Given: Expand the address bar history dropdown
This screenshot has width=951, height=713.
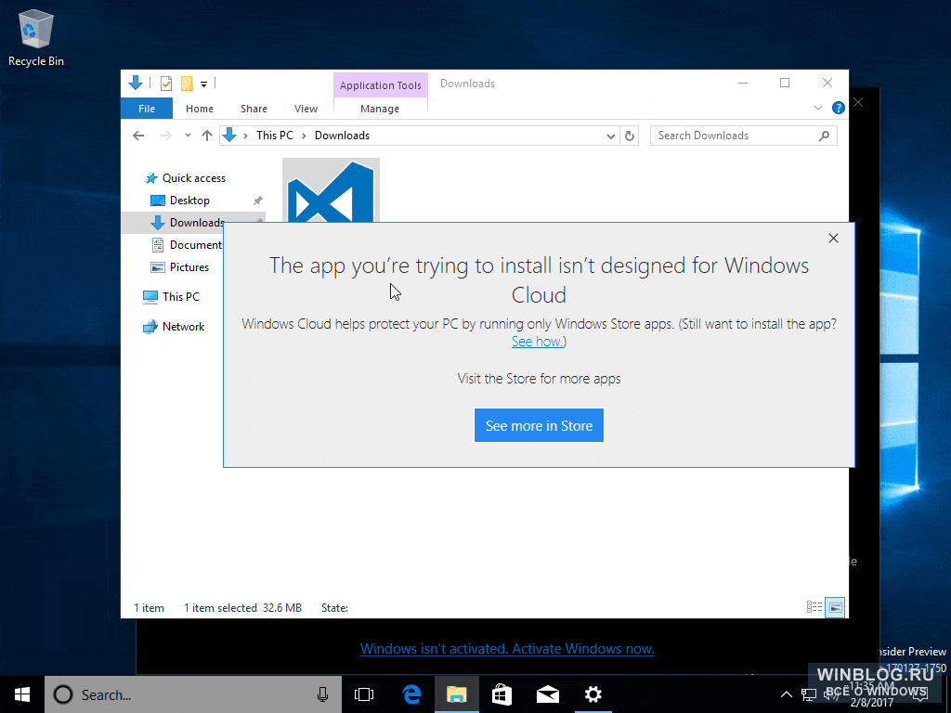Looking at the screenshot, I should click(611, 136).
